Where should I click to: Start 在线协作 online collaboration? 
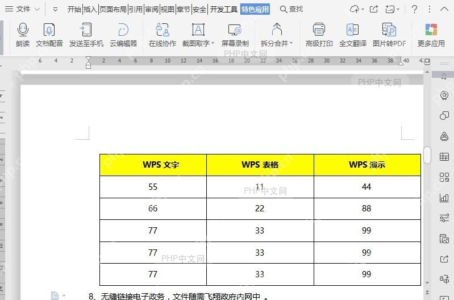163,35
